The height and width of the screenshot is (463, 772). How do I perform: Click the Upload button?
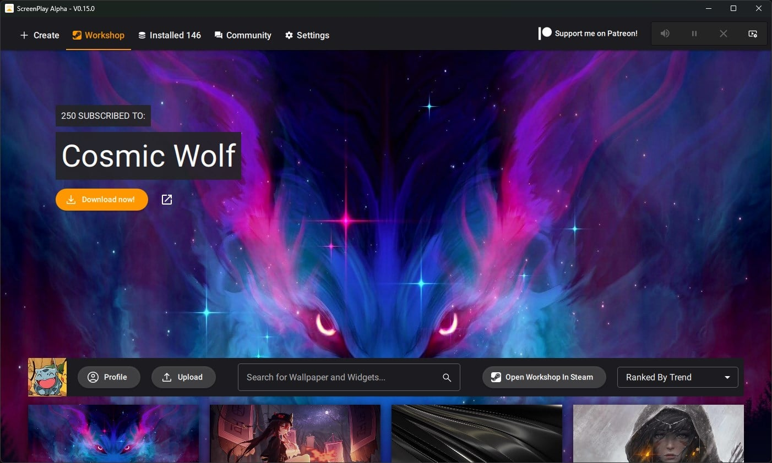coord(183,377)
